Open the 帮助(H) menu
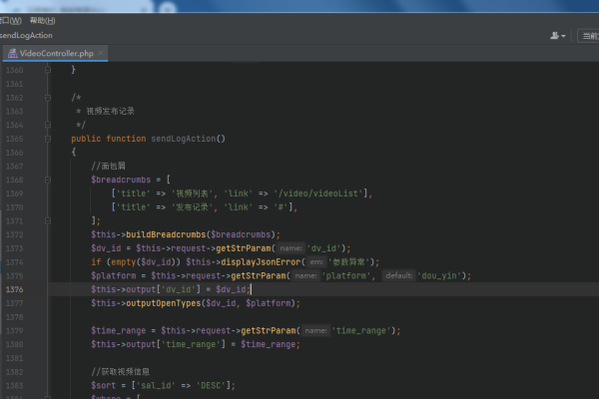The width and height of the screenshot is (599, 399). 42,20
